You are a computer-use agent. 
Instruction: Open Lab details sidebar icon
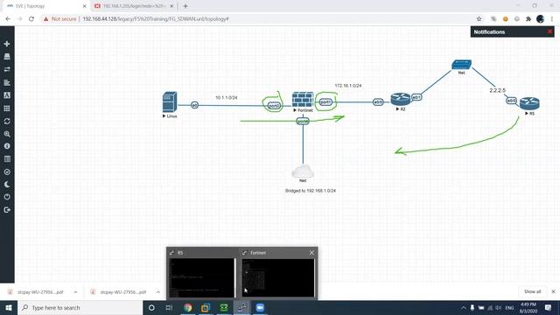pos(7,159)
